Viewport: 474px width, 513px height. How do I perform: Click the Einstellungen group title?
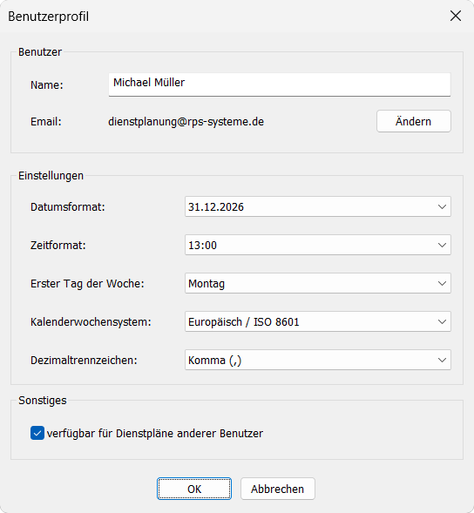(x=51, y=176)
